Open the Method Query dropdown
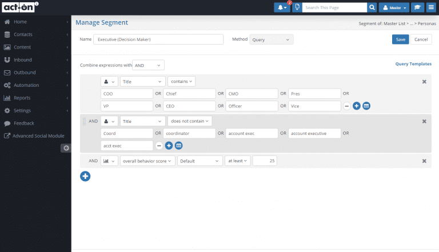 pyautogui.click(x=272, y=39)
